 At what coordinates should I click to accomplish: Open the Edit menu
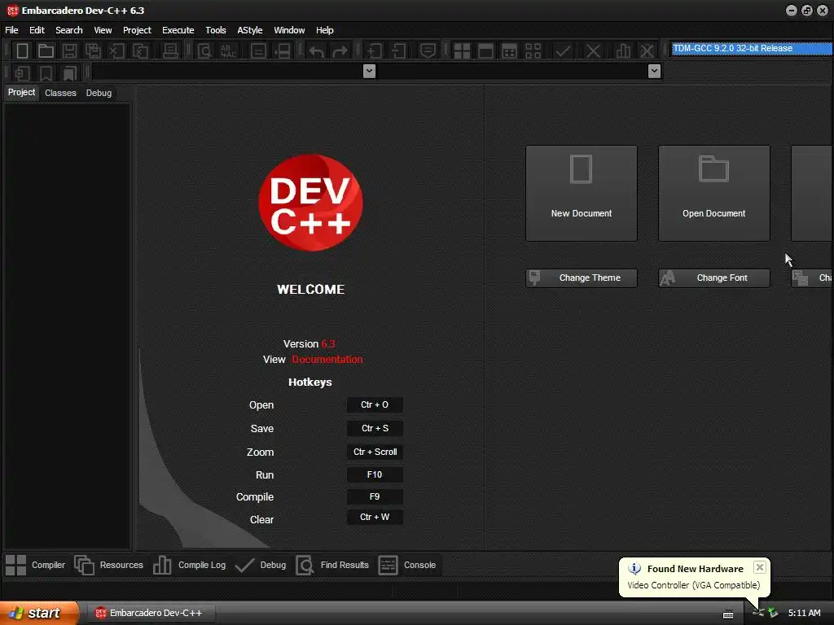point(37,30)
